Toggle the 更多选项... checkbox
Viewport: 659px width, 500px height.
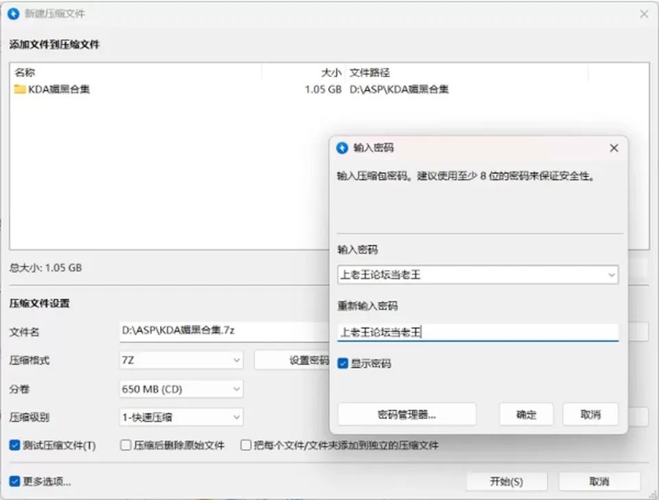coord(14,481)
